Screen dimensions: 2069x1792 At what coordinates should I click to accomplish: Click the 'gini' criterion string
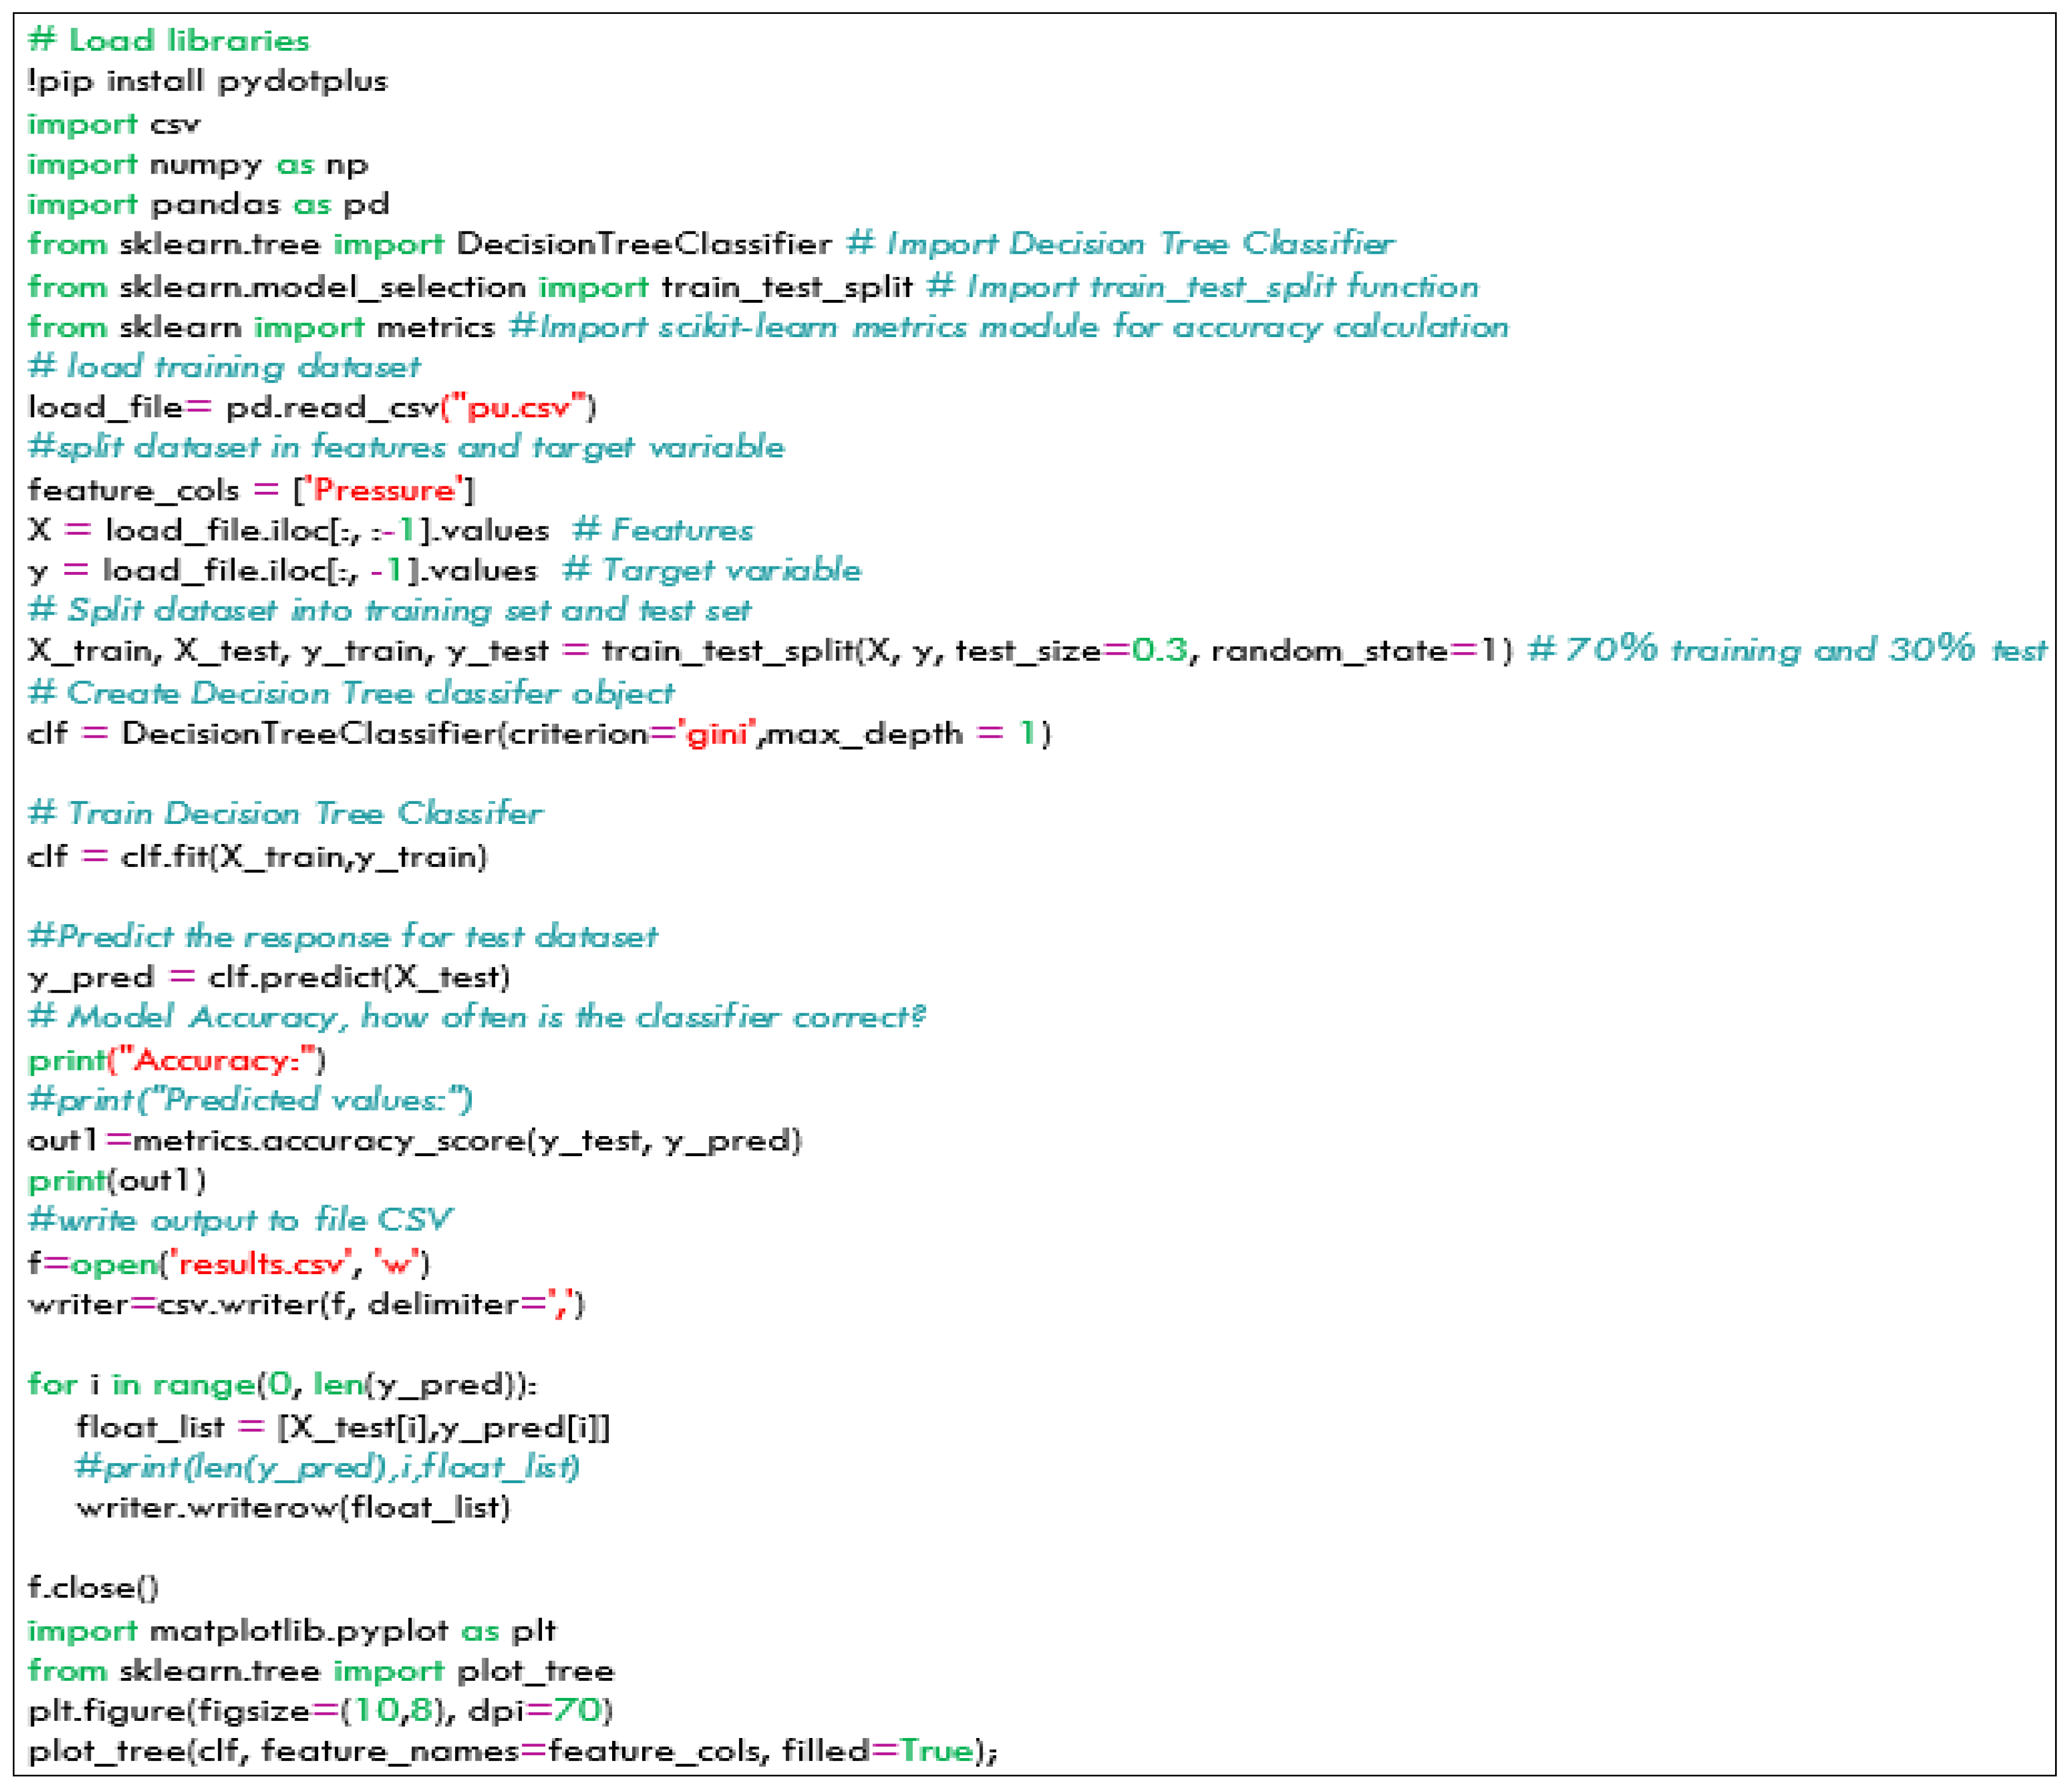(717, 734)
